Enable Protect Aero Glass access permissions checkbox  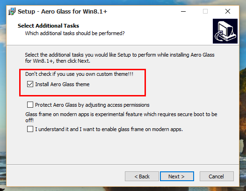coord(30,104)
